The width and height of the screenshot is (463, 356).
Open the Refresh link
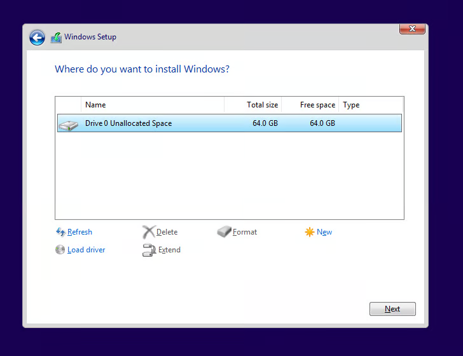tap(79, 232)
